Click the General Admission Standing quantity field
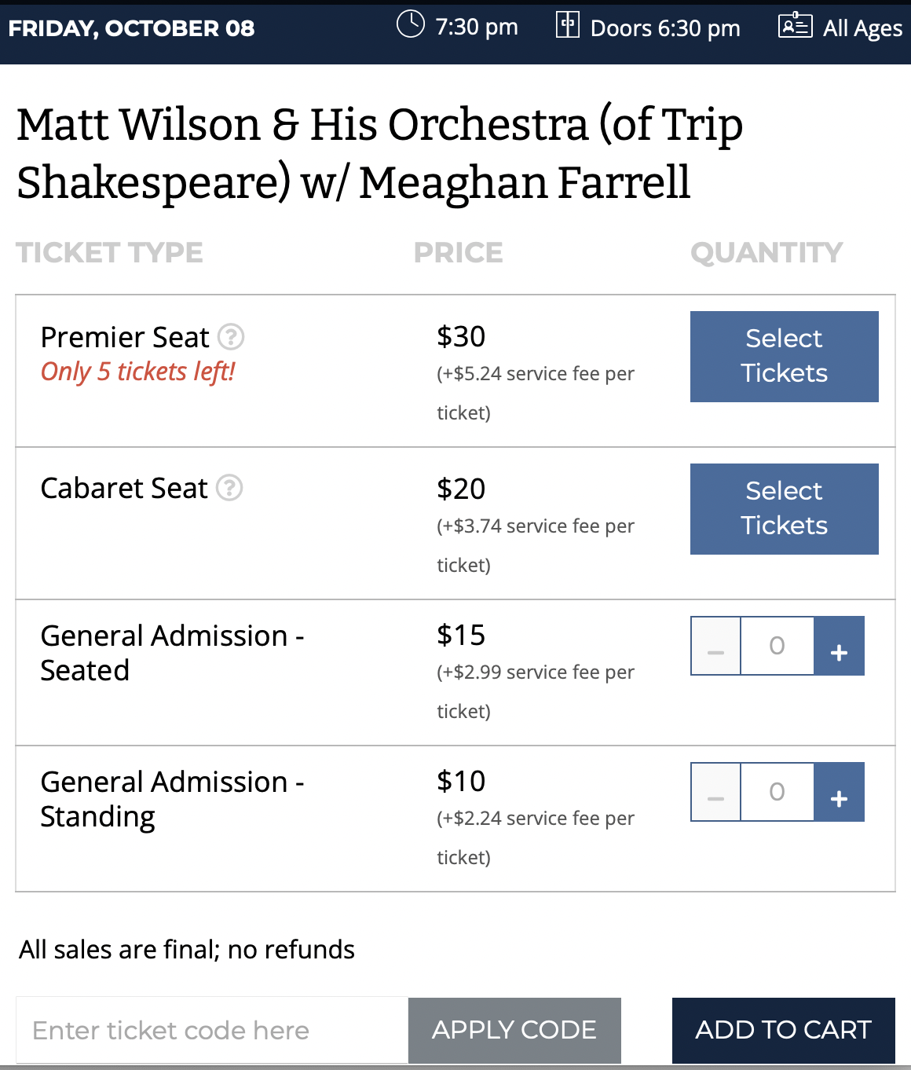The width and height of the screenshot is (911, 1070). 777,792
